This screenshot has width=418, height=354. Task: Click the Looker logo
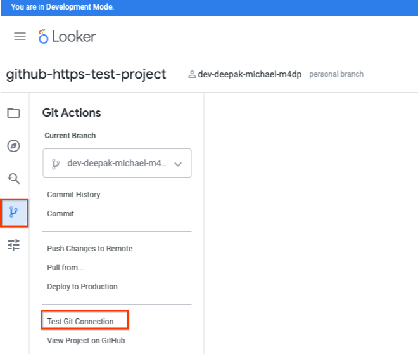point(66,36)
